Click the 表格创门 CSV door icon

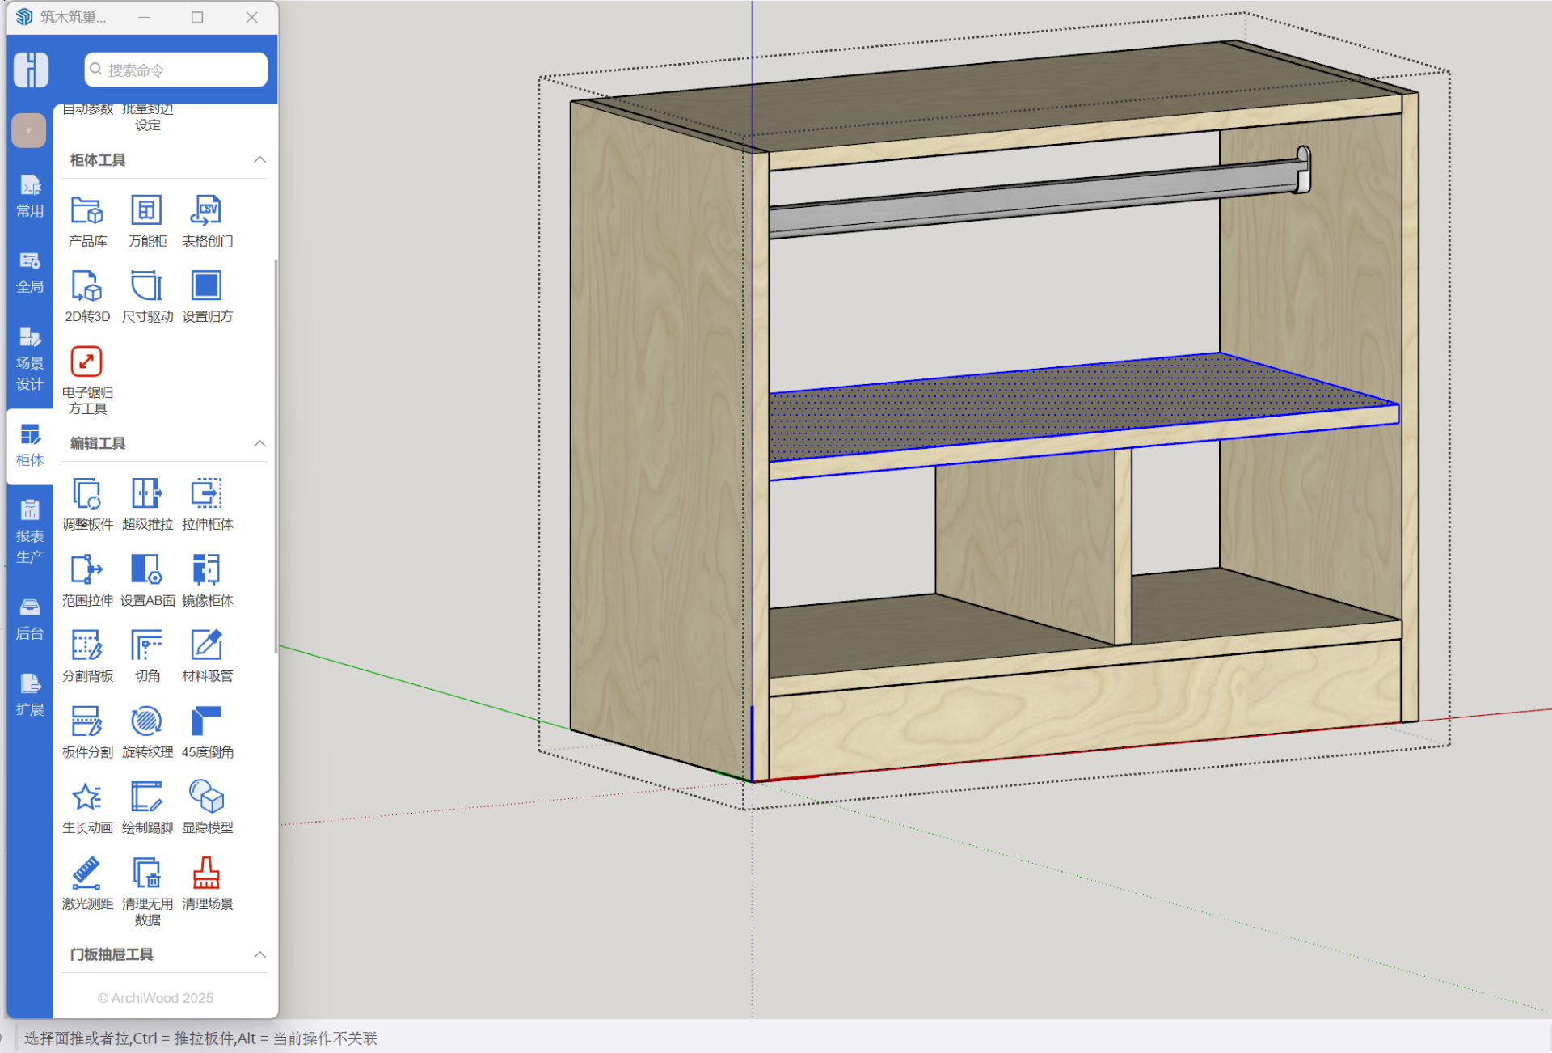(207, 212)
